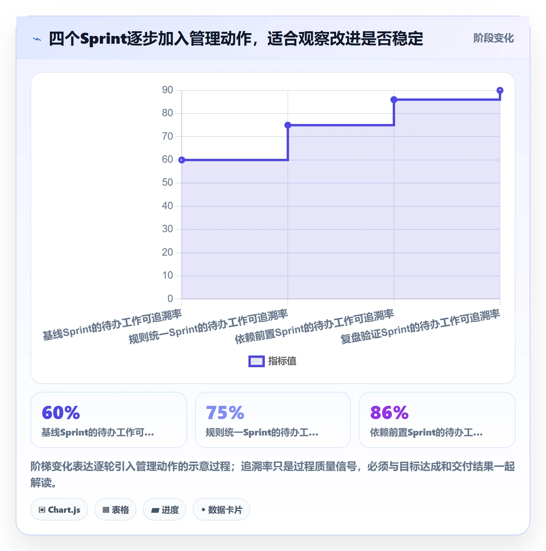Click the x-axis label 规则统一Sprint的待办工作可追溯率
This screenshot has width=546, height=551.
click(x=208, y=327)
